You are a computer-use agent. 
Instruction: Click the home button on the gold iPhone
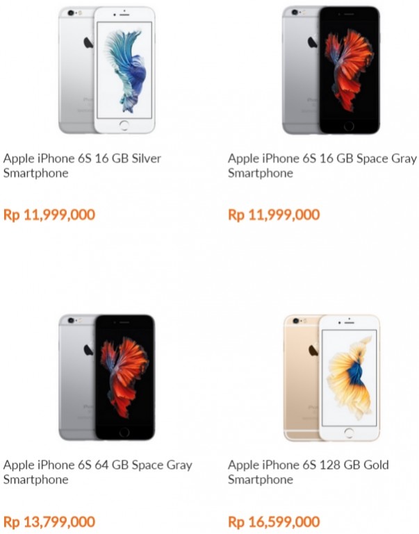click(349, 433)
